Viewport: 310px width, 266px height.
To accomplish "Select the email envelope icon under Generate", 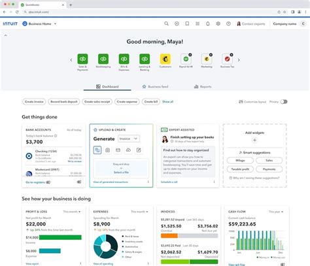I will [118, 150].
